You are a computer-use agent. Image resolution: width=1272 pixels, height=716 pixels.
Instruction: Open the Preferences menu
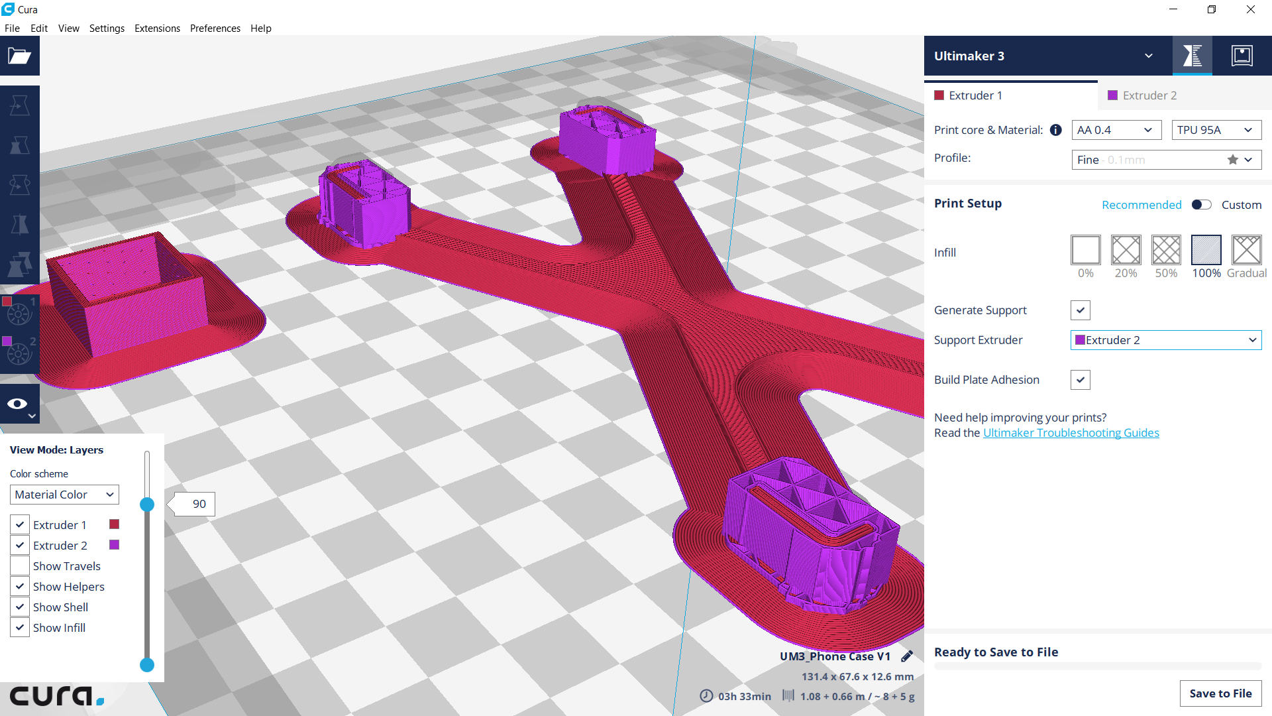click(x=215, y=29)
